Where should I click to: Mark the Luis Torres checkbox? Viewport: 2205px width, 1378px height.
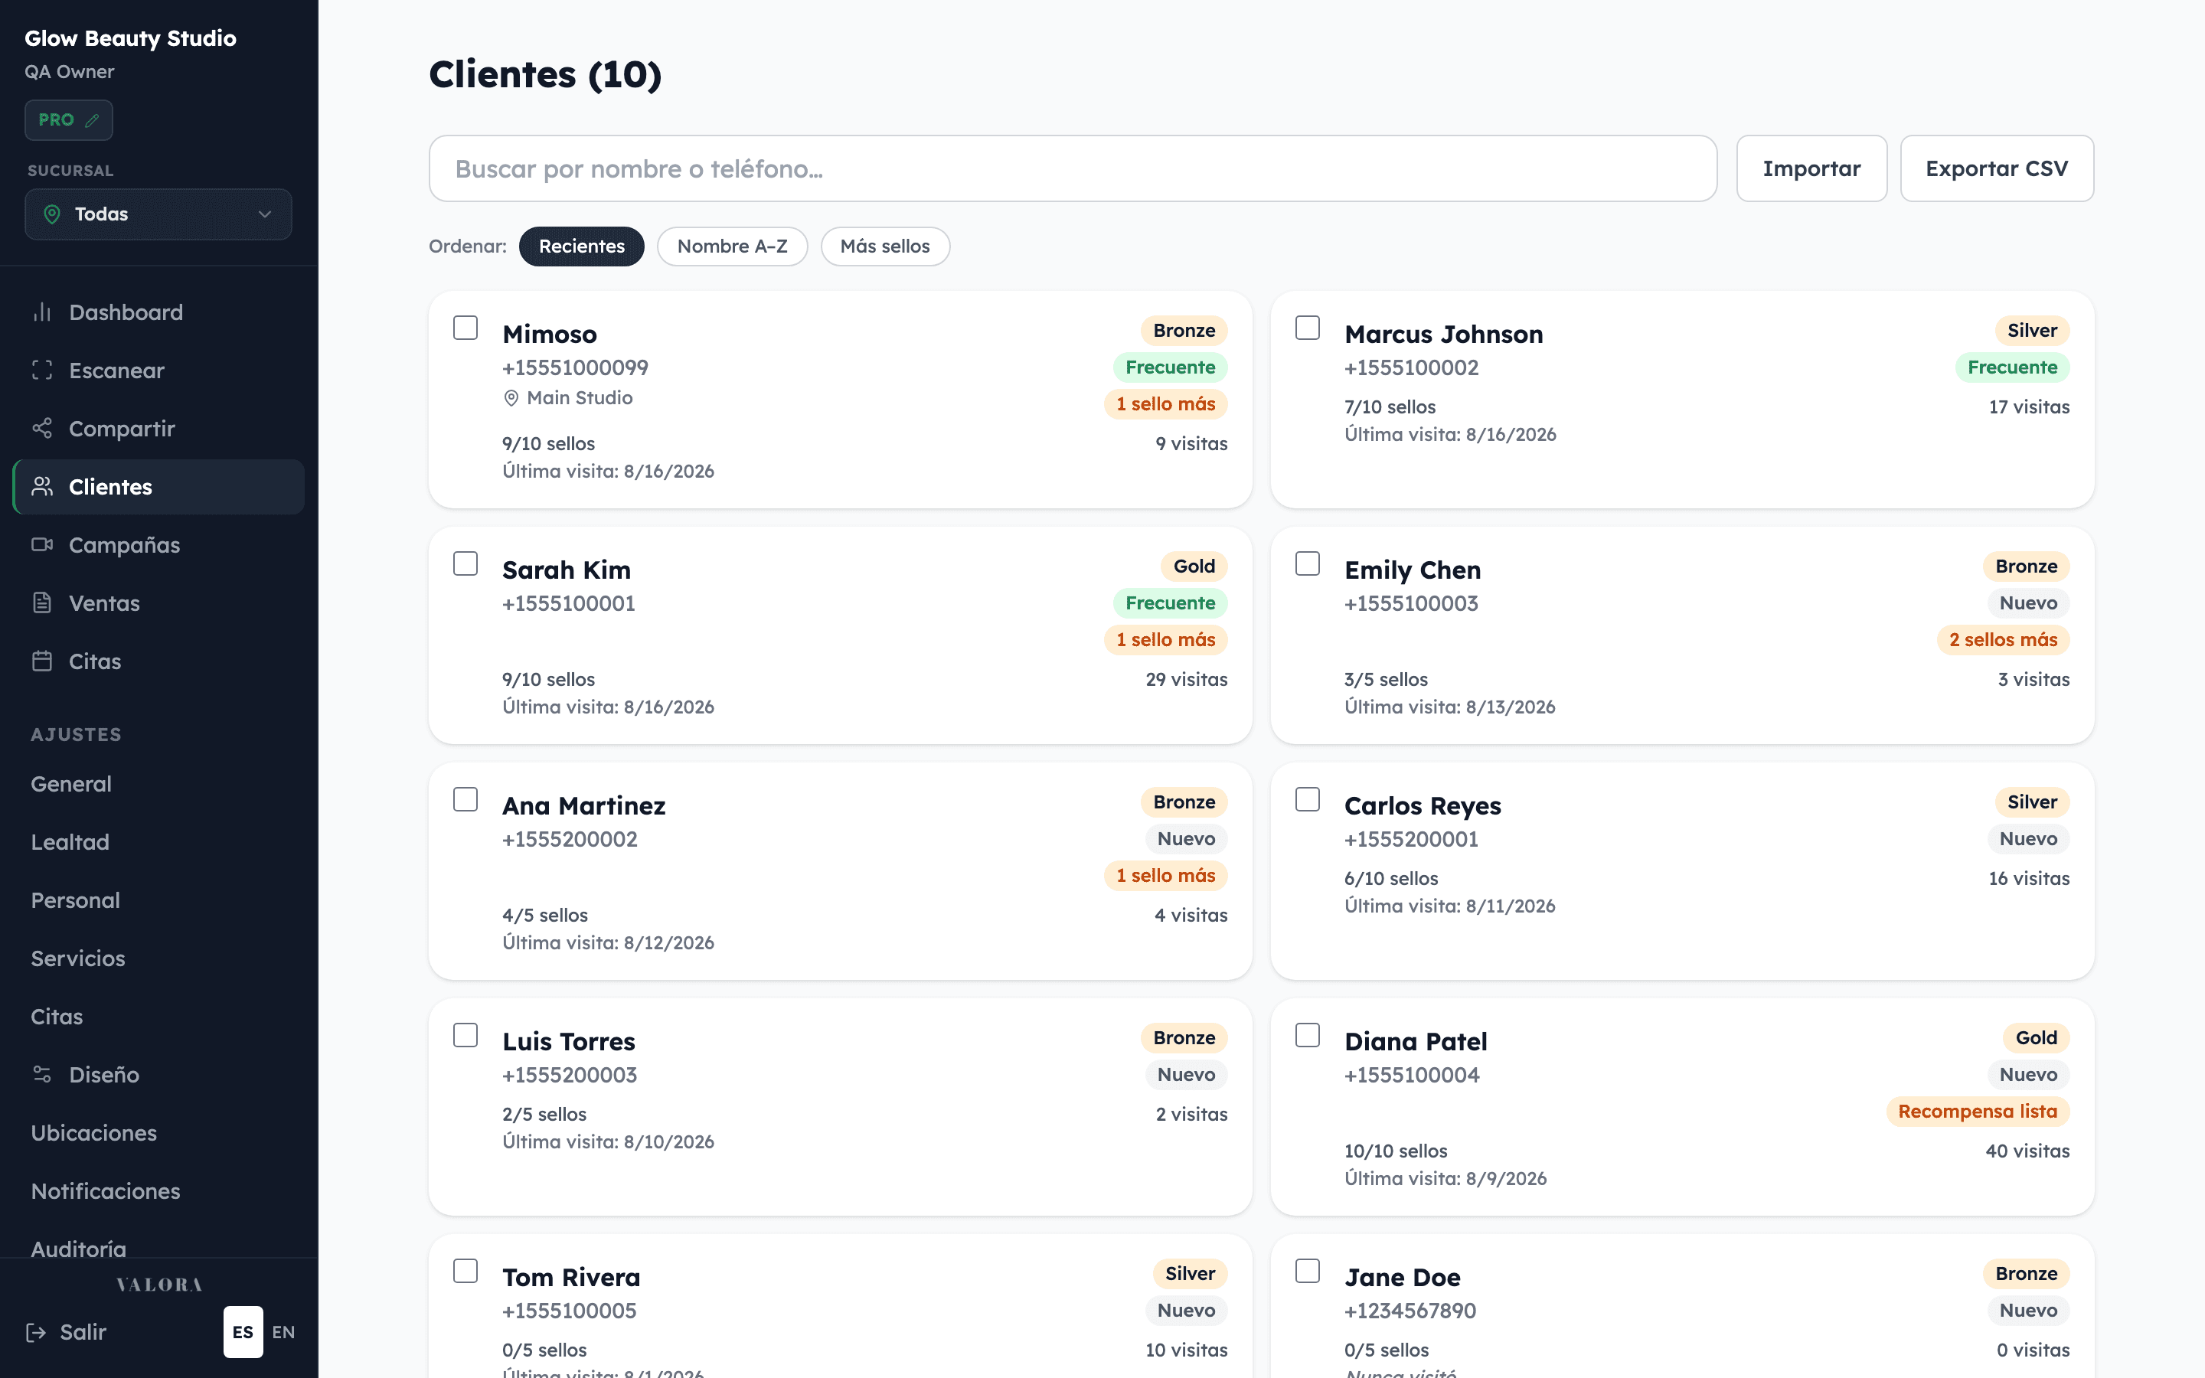click(x=465, y=1035)
